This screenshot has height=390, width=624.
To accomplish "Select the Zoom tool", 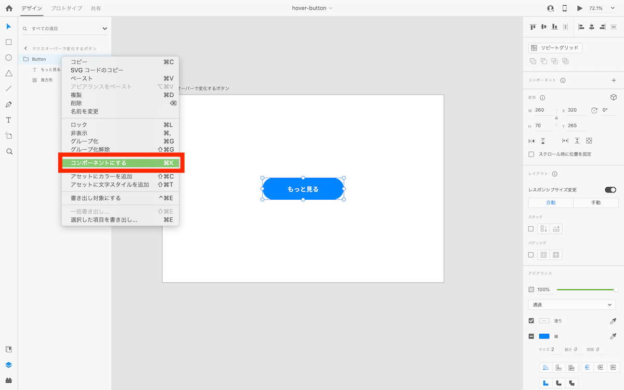I will [9, 151].
